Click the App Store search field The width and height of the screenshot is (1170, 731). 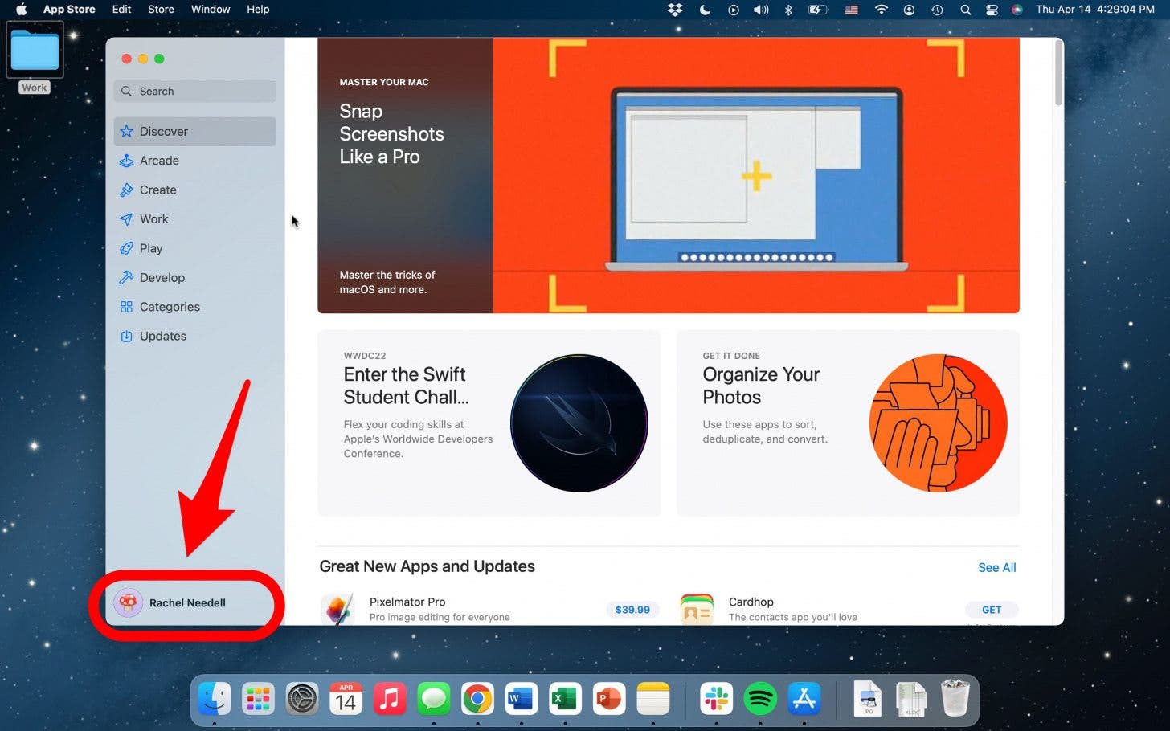pos(194,91)
